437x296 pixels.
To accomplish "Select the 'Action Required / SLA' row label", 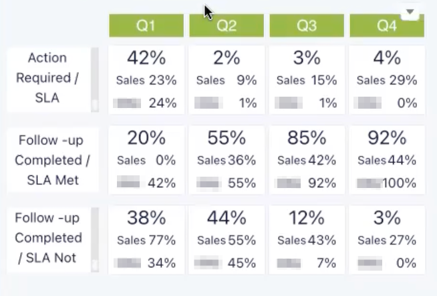I will coord(47,79).
